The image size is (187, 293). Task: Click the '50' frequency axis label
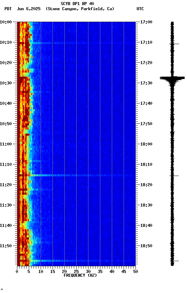click(x=136, y=272)
